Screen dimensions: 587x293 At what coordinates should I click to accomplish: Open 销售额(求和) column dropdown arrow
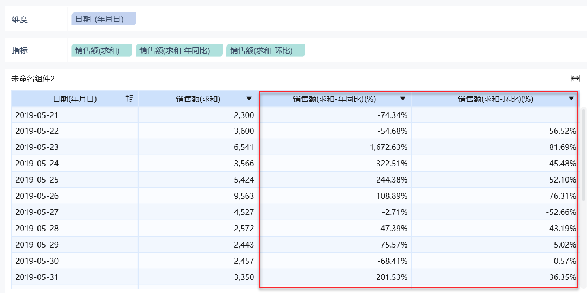click(249, 99)
